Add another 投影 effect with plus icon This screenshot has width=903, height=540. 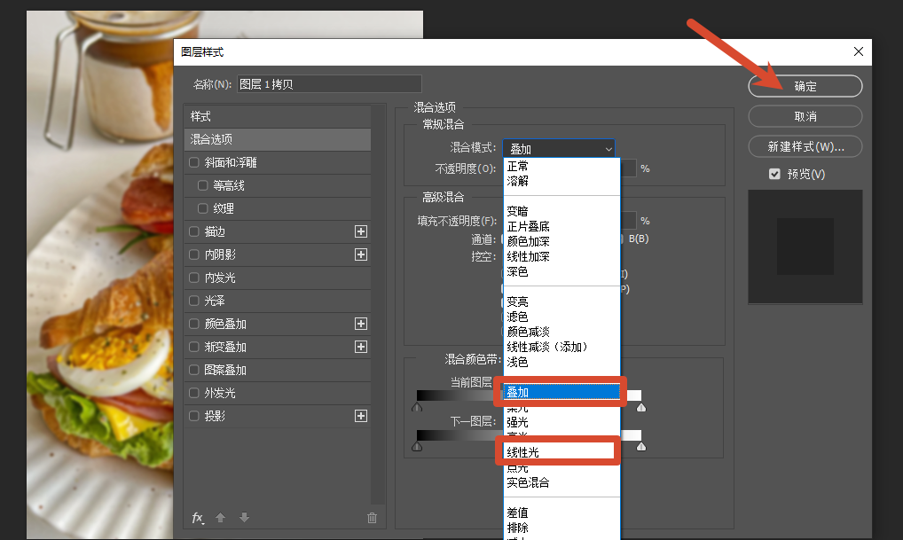click(361, 416)
